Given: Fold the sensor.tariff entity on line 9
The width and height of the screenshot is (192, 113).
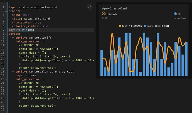Looking at the screenshot, I should click(x=6, y=38).
